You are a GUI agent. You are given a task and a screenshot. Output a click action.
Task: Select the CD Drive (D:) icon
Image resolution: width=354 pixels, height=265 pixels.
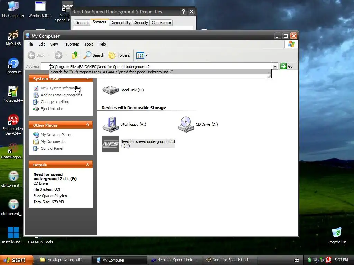186,124
